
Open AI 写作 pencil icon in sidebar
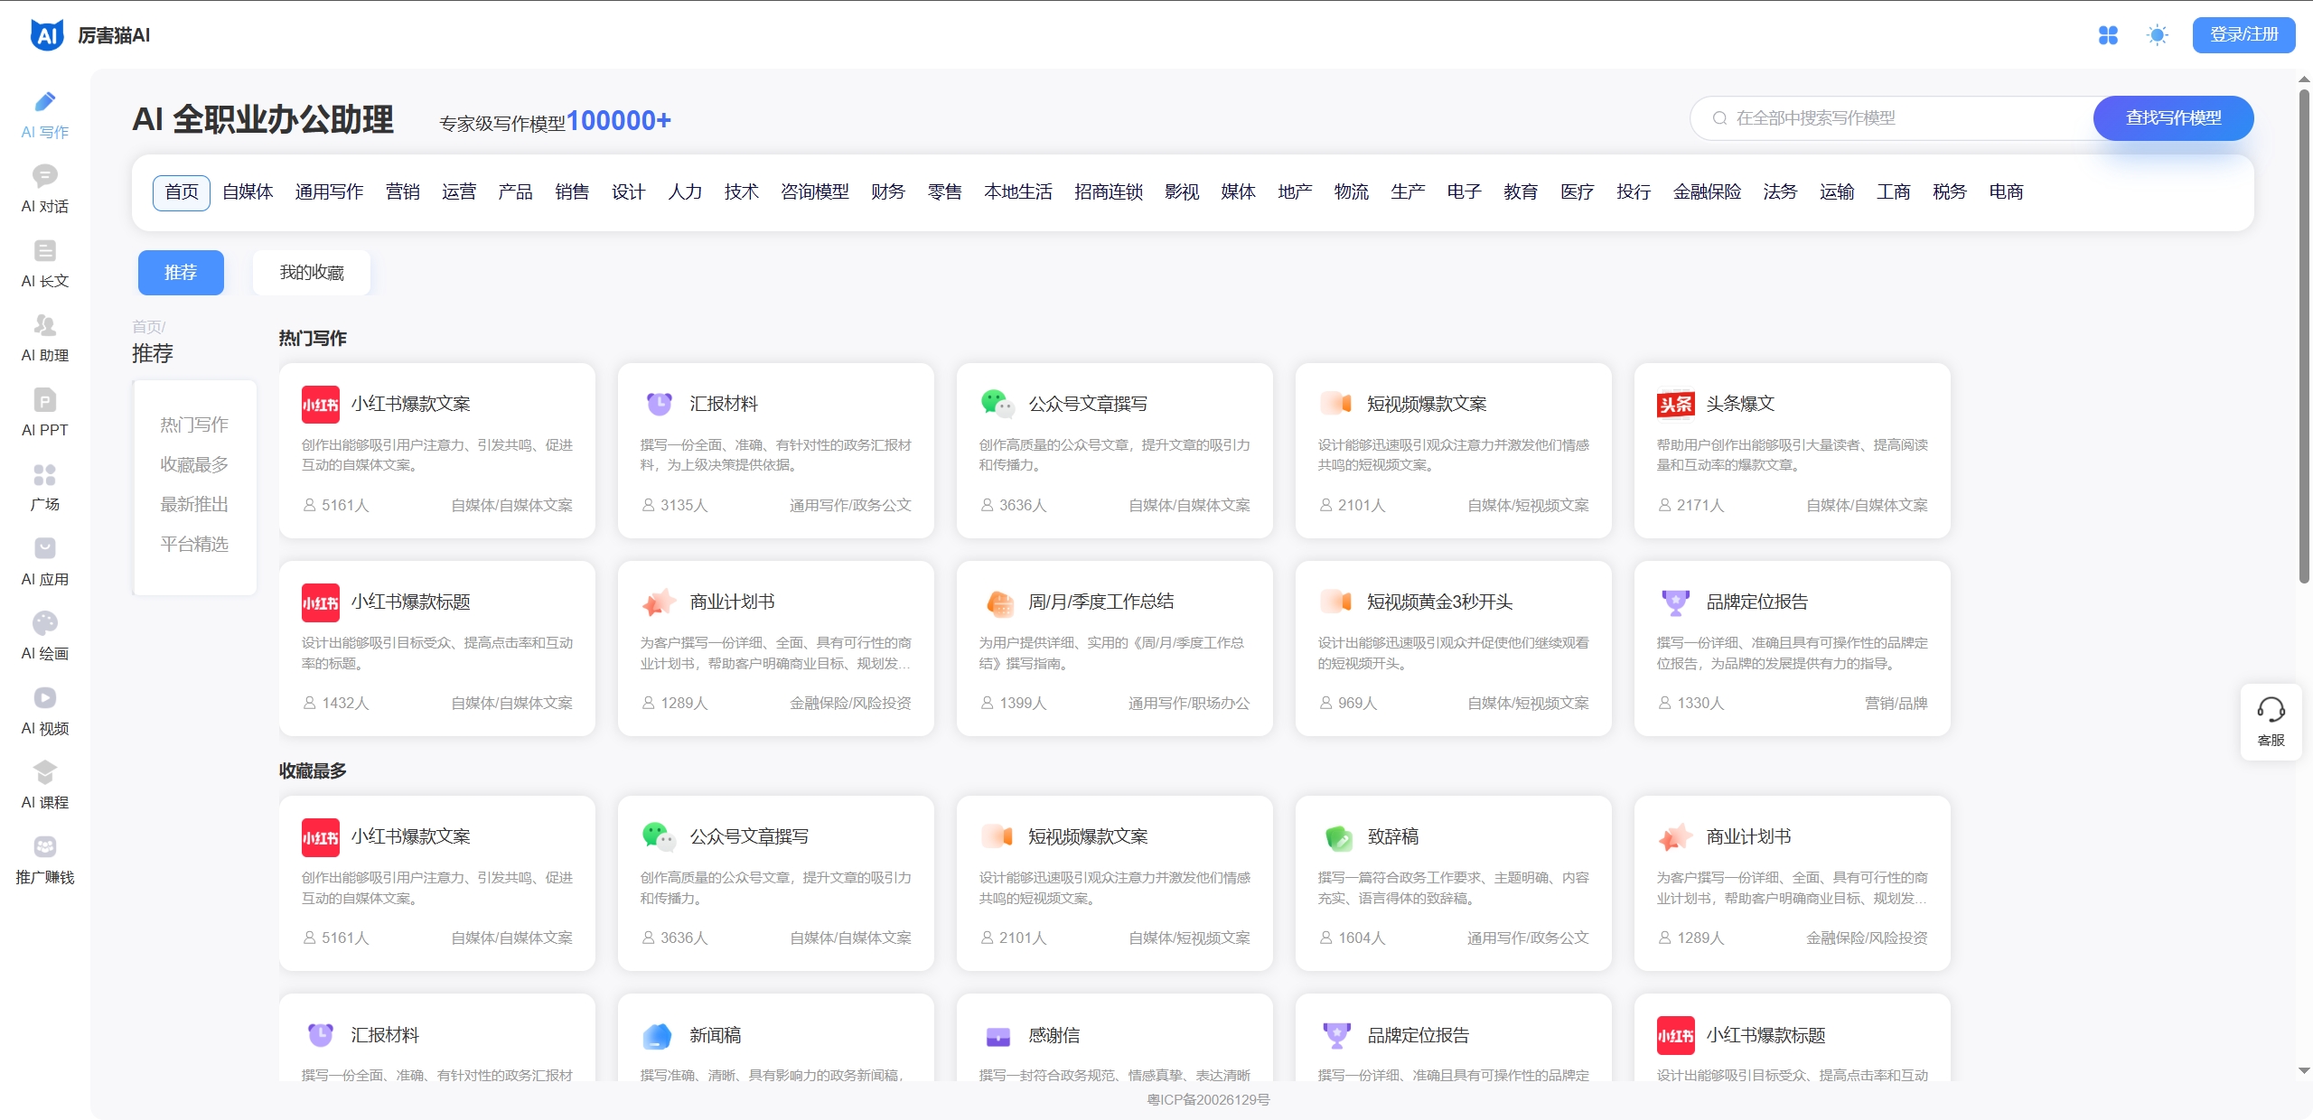point(44,102)
